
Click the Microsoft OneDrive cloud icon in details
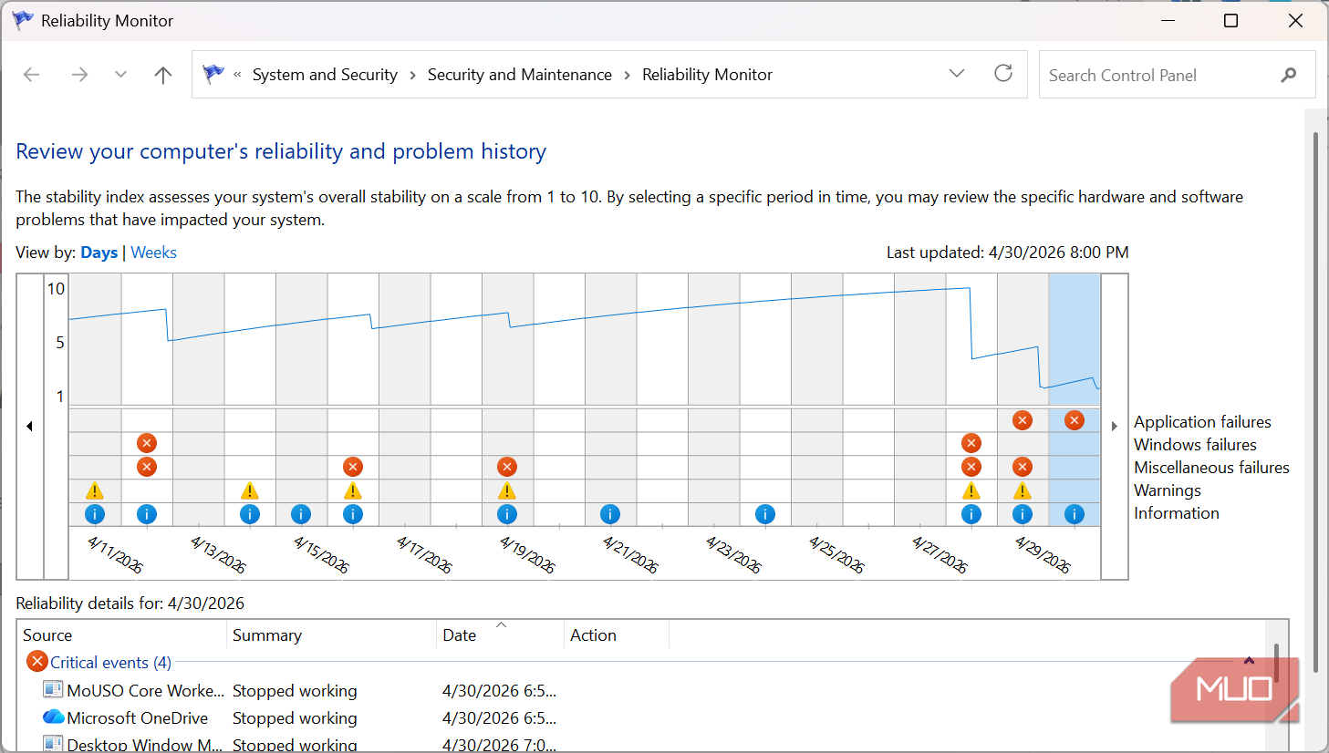[54, 717]
